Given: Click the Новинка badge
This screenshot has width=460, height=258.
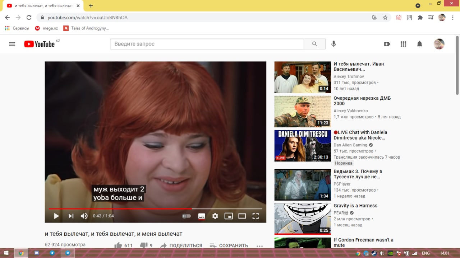Looking at the screenshot, I should (344, 163).
